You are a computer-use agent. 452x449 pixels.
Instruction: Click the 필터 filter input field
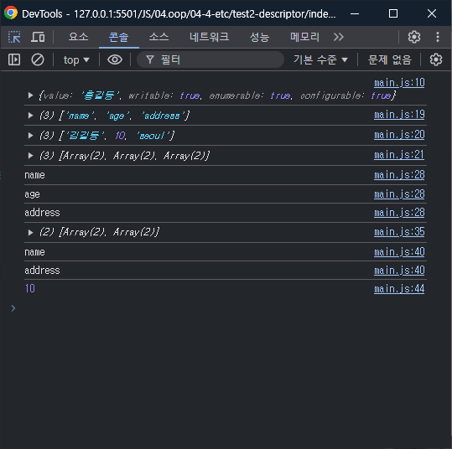tap(210, 59)
